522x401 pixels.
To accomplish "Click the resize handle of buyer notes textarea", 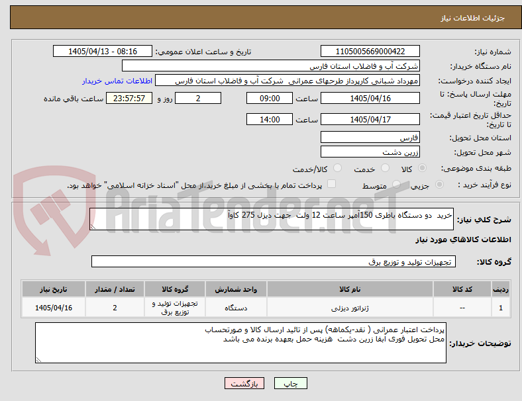I will point(38,360).
